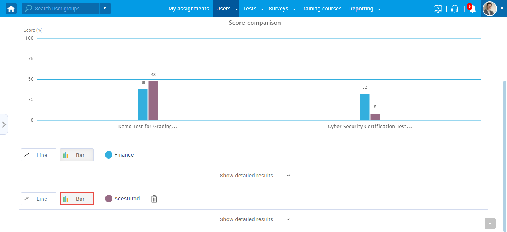This screenshot has height=232, width=507.
Task: Click the home icon in top bar
Action: 11,9
